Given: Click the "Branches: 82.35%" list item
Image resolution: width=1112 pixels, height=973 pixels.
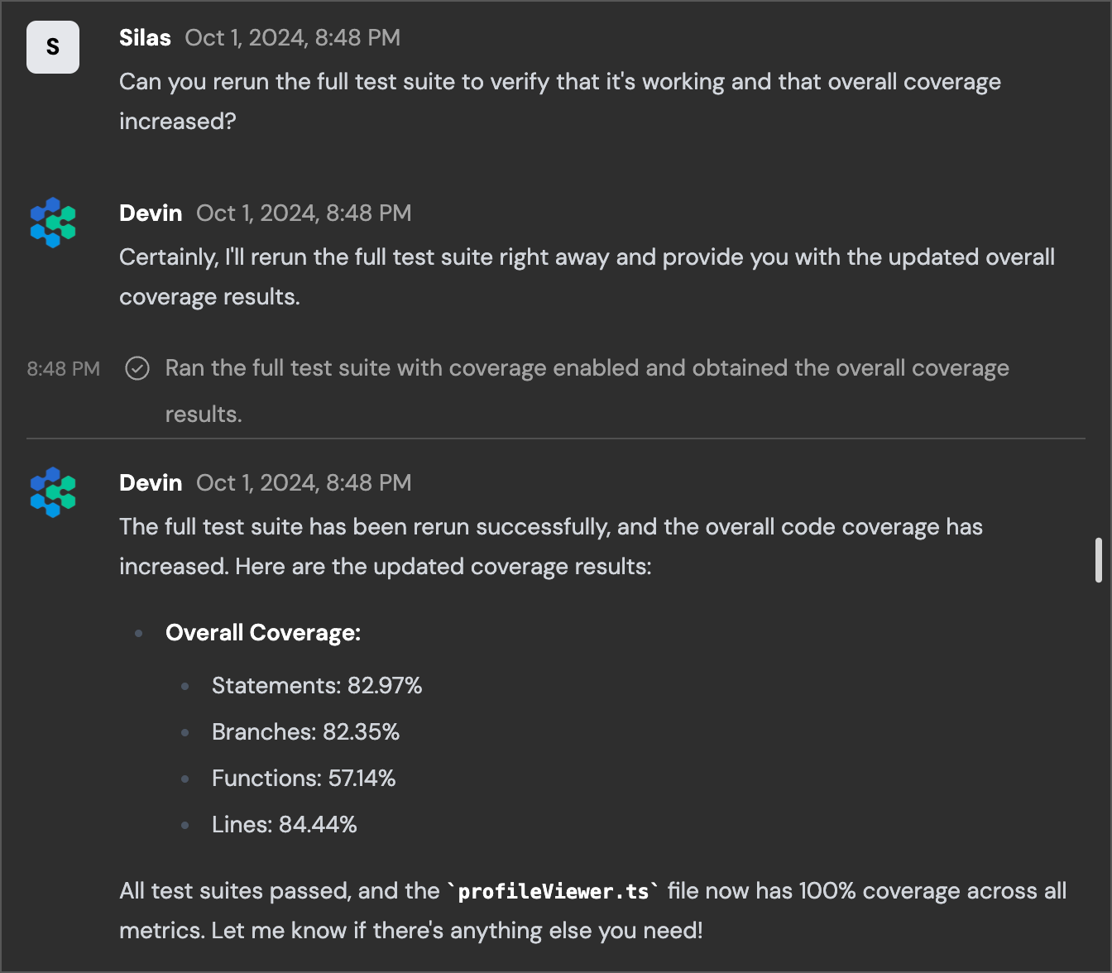Looking at the screenshot, I should (305, 732).
